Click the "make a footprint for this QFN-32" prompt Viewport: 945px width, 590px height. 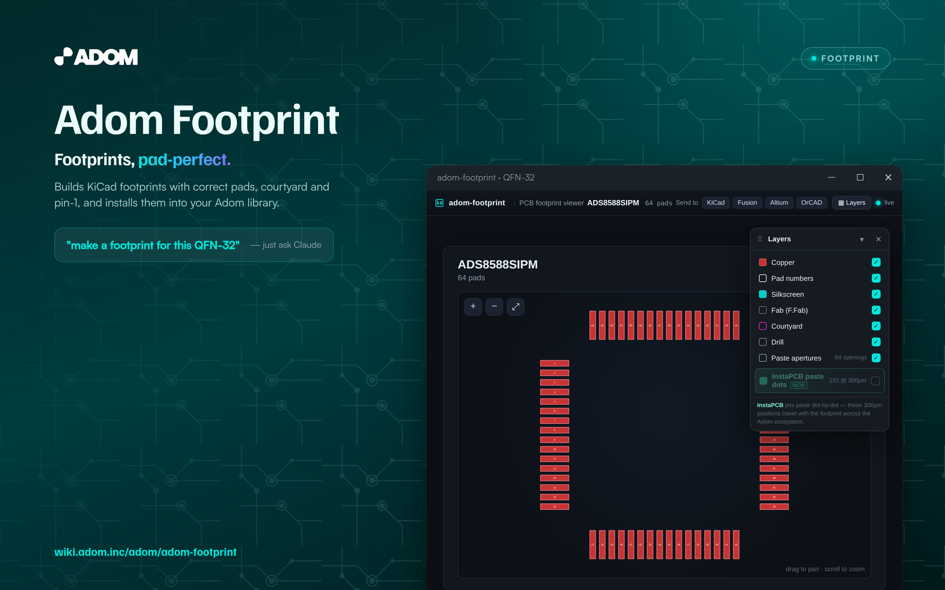153,245
